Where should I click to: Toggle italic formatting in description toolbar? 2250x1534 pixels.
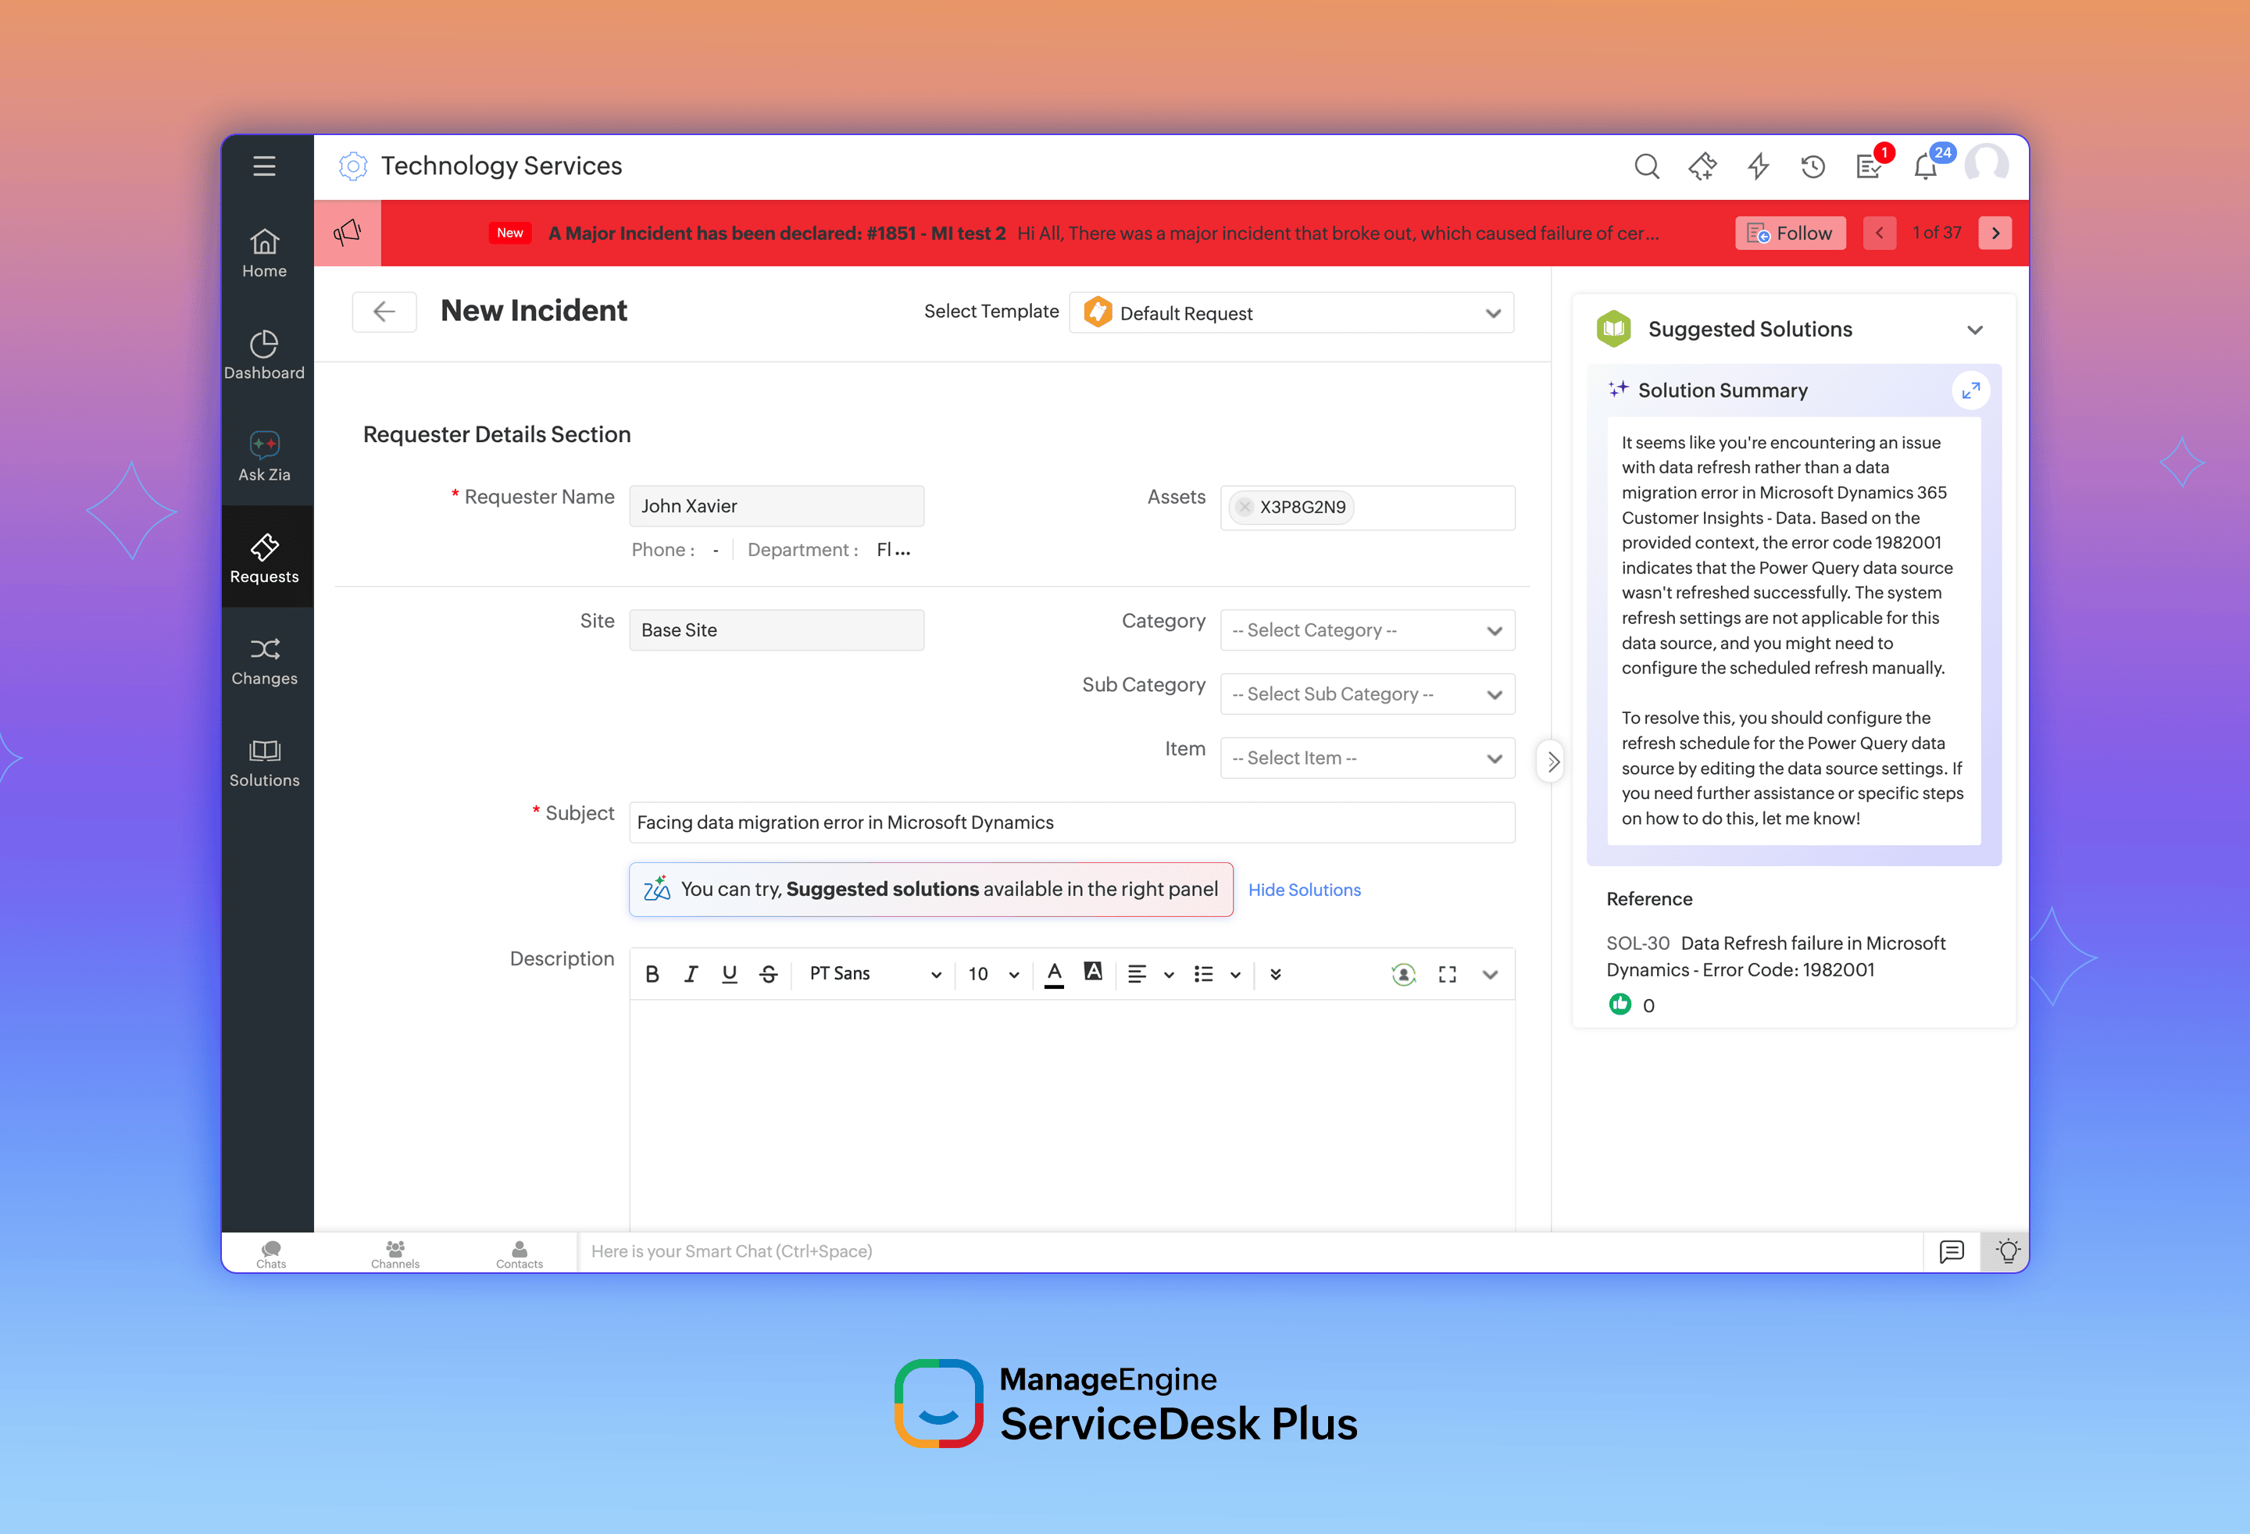pyautogui.click(x=691, y=975)
